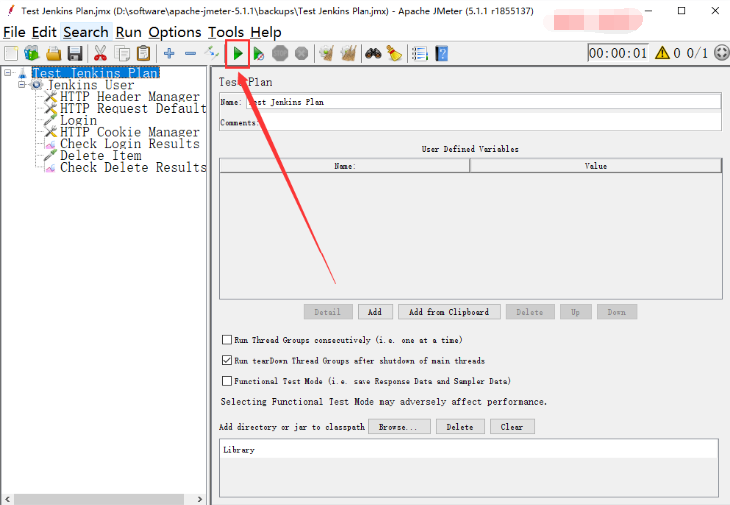Select Test Jenkins Plan in tree
The width and height of the screenshot is (730, 505).
pos(95,73)
